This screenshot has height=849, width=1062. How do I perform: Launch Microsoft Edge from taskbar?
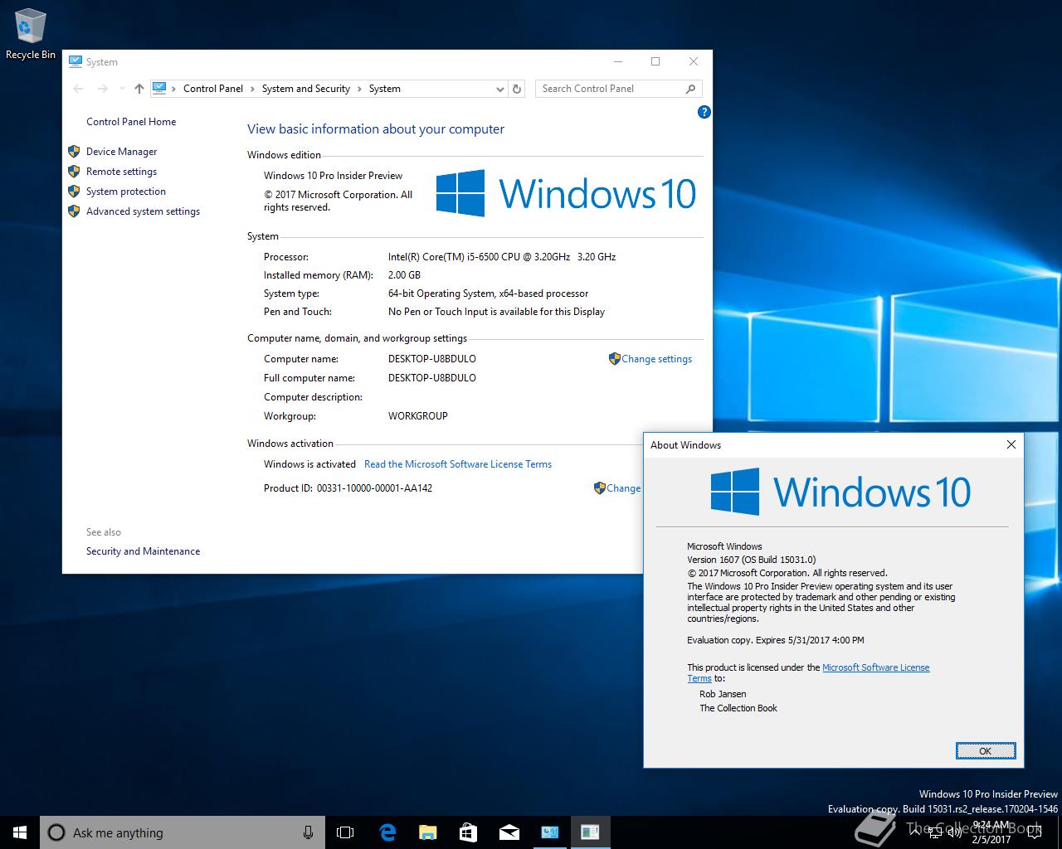[387, 832]
